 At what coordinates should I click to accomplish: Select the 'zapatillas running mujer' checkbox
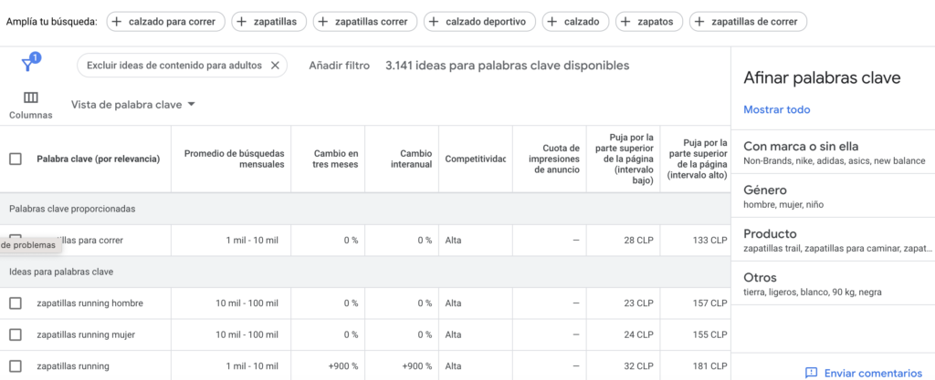16,334
